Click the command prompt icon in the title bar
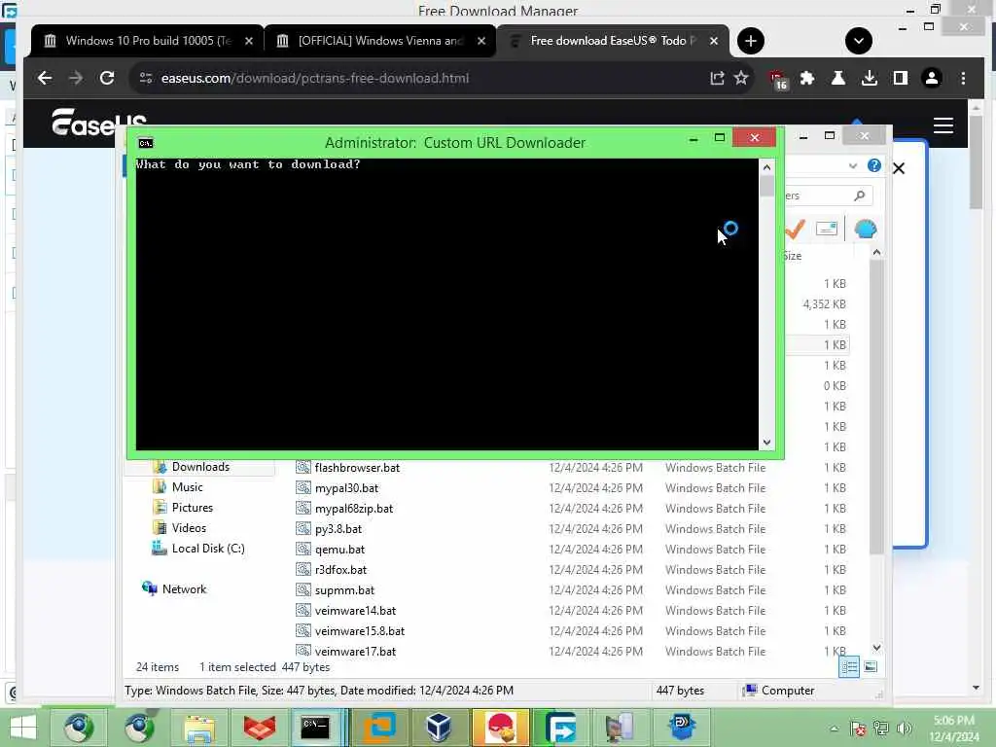Screen dimensions: 996x747 coord(146,143)
